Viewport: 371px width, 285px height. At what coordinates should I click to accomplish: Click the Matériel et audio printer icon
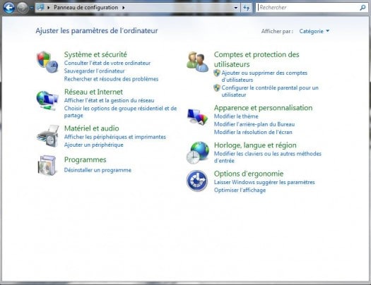48,136
